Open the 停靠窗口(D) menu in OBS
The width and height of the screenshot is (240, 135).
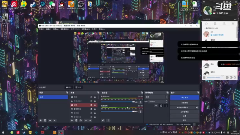tap(64, 29)
